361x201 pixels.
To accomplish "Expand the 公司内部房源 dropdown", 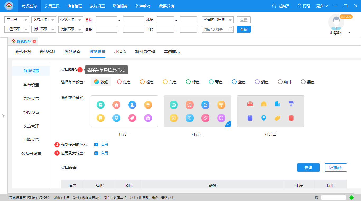I will click(x=218, y=20).
